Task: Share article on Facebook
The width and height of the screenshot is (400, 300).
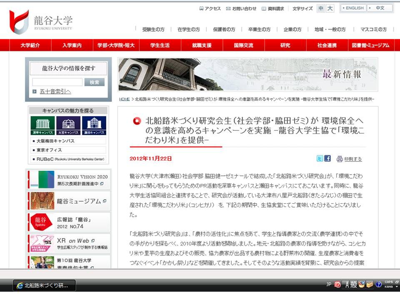Action: 327,158
